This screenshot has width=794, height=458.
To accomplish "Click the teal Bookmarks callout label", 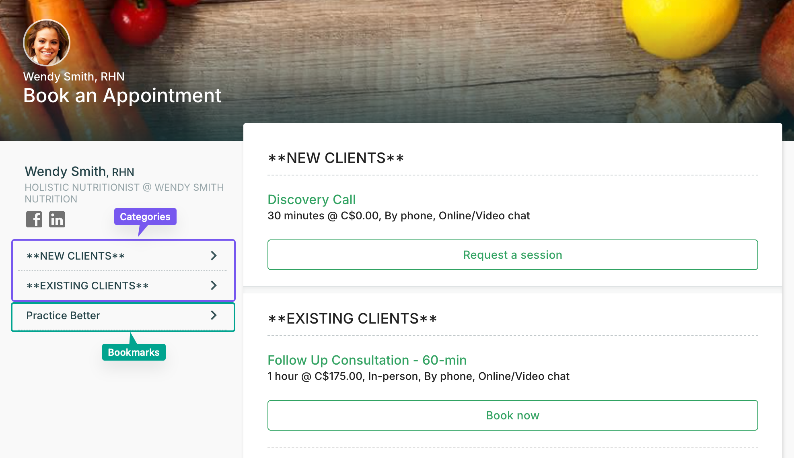I will point(134,352).
